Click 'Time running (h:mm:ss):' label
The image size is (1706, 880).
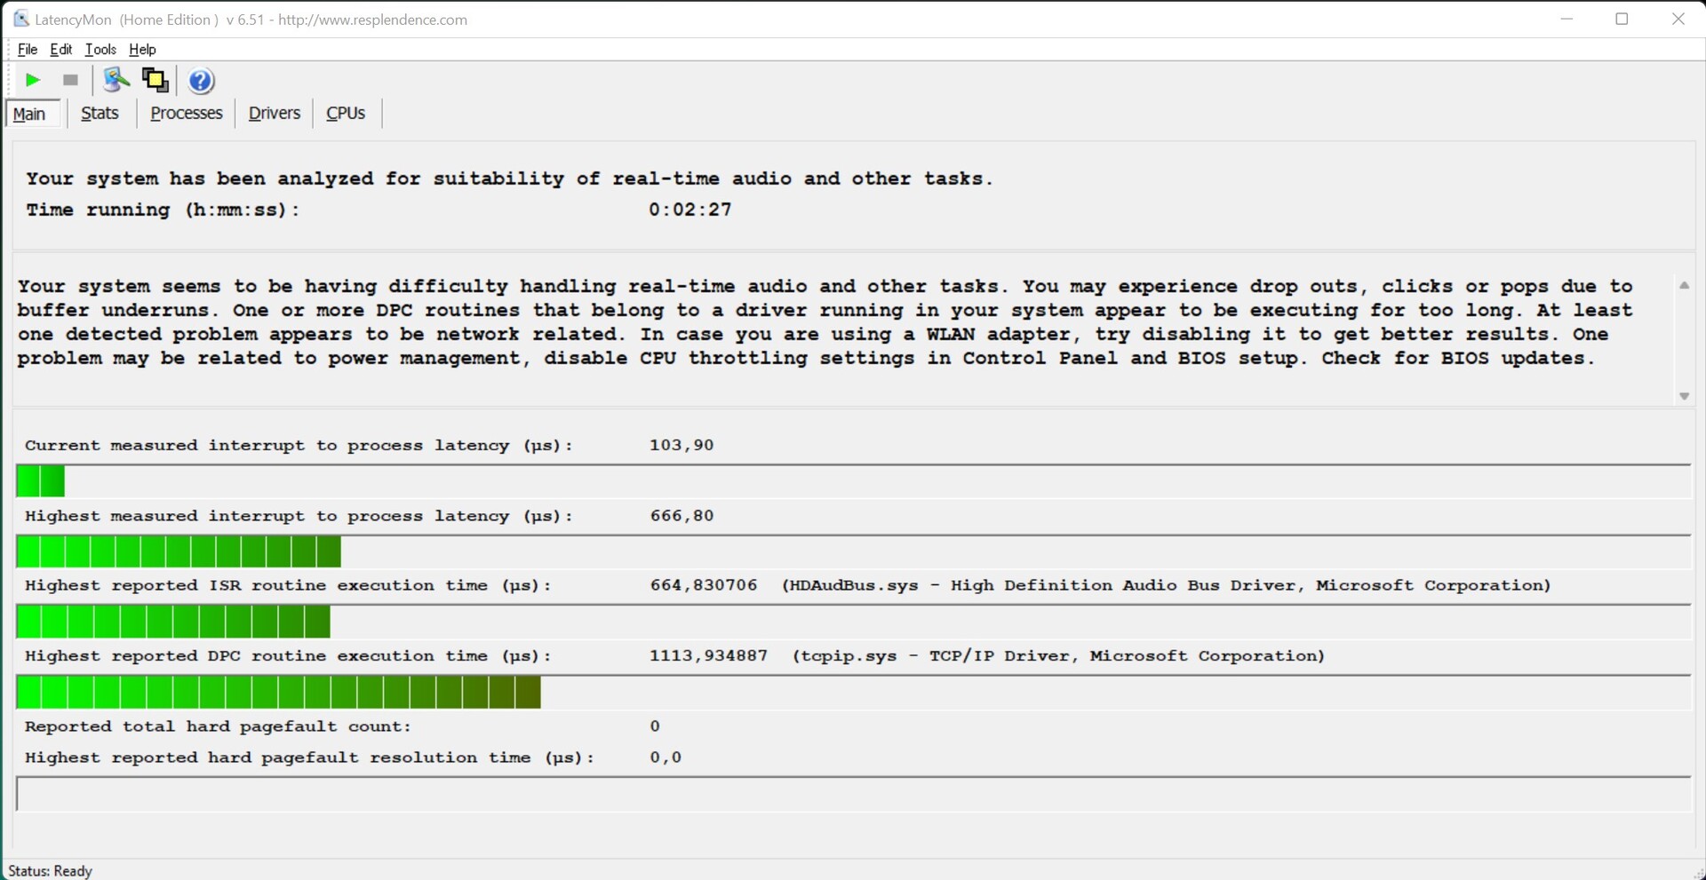pos(163,210)
